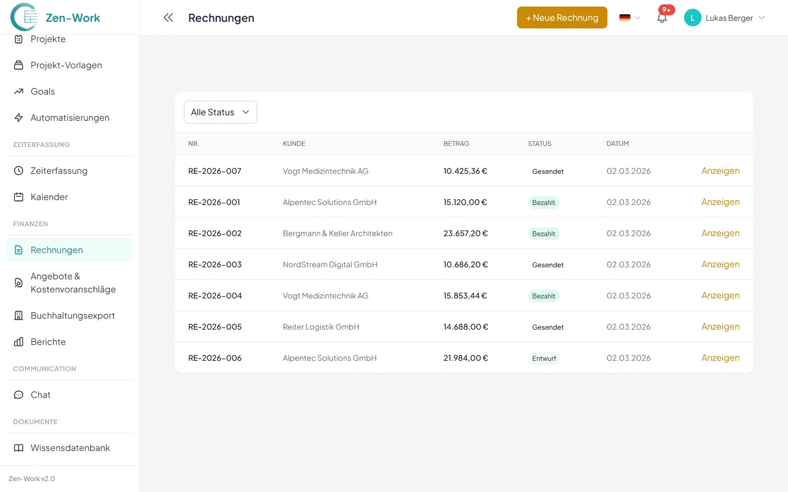Collapse sidebar with double-chevron icon
This screenshot has height=492, width=788.
pos(168,17)
